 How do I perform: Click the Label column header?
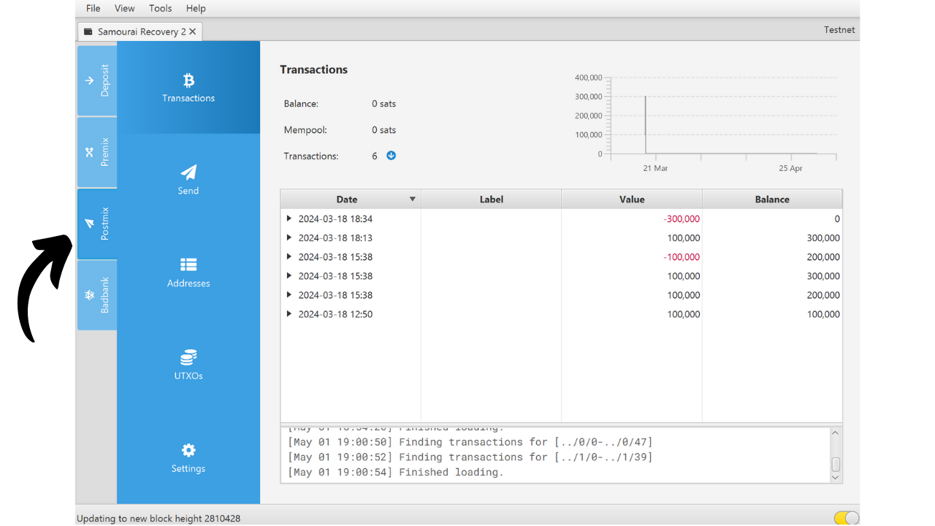click(x=492, y=199)
